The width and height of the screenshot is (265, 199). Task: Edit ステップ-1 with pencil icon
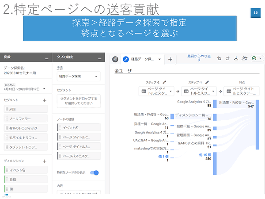tap(207, 82)
